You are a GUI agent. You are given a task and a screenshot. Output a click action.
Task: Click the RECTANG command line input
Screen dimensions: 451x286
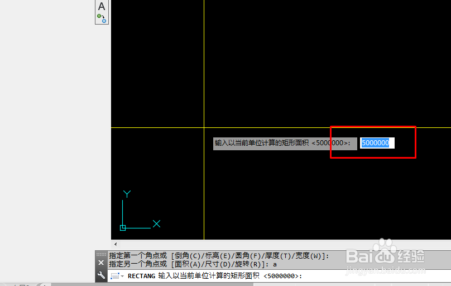[x=279, y=276]
